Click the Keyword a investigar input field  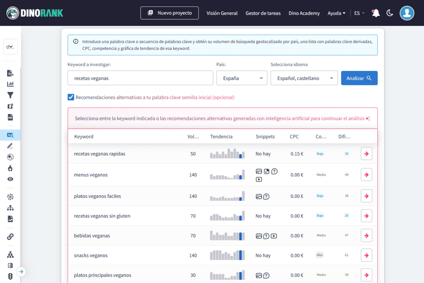(139, 78)
